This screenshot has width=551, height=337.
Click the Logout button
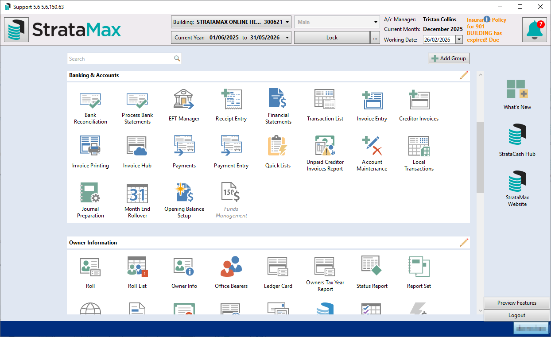click(517, 315)
